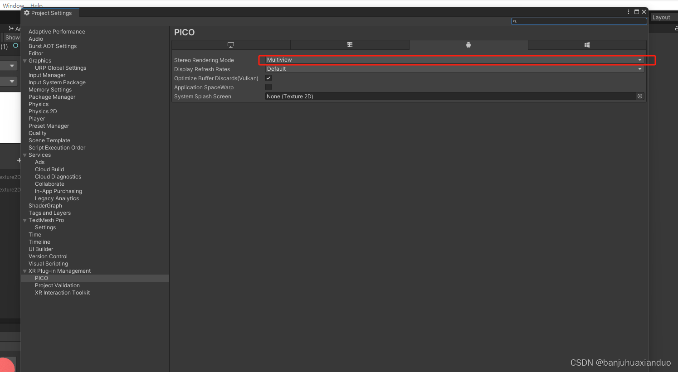Select Cloud Diagnostics under Services

pos(58,177)
